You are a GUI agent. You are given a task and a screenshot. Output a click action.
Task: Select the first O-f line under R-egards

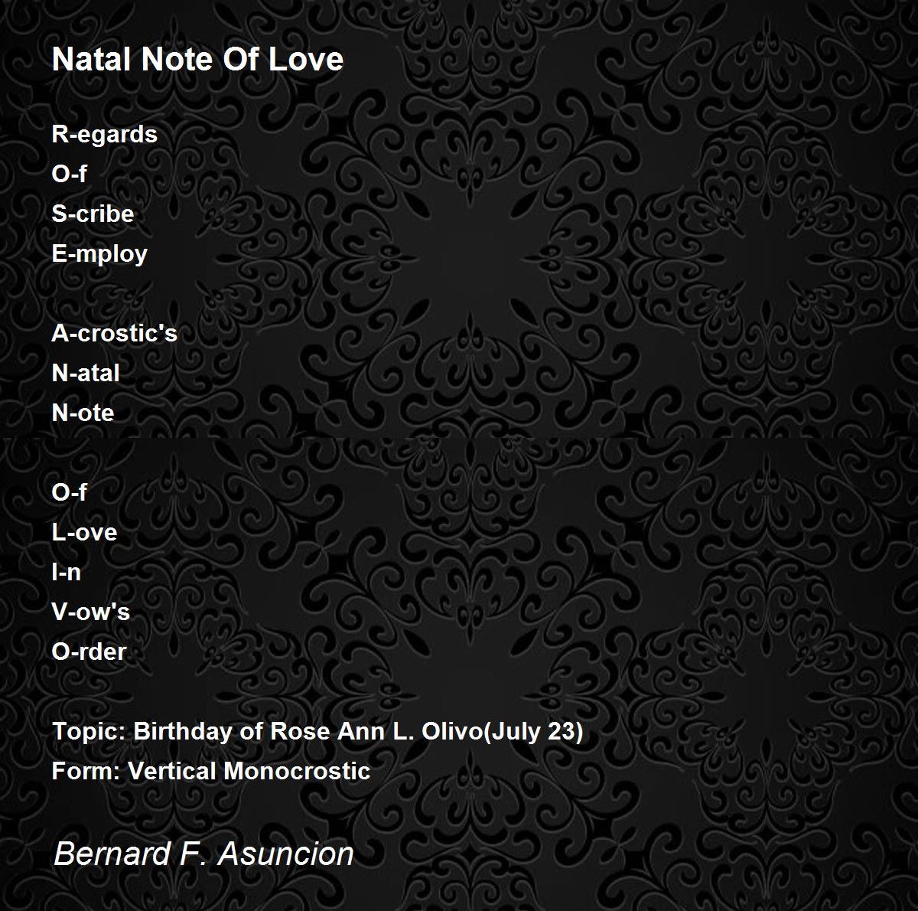(70, 174)
